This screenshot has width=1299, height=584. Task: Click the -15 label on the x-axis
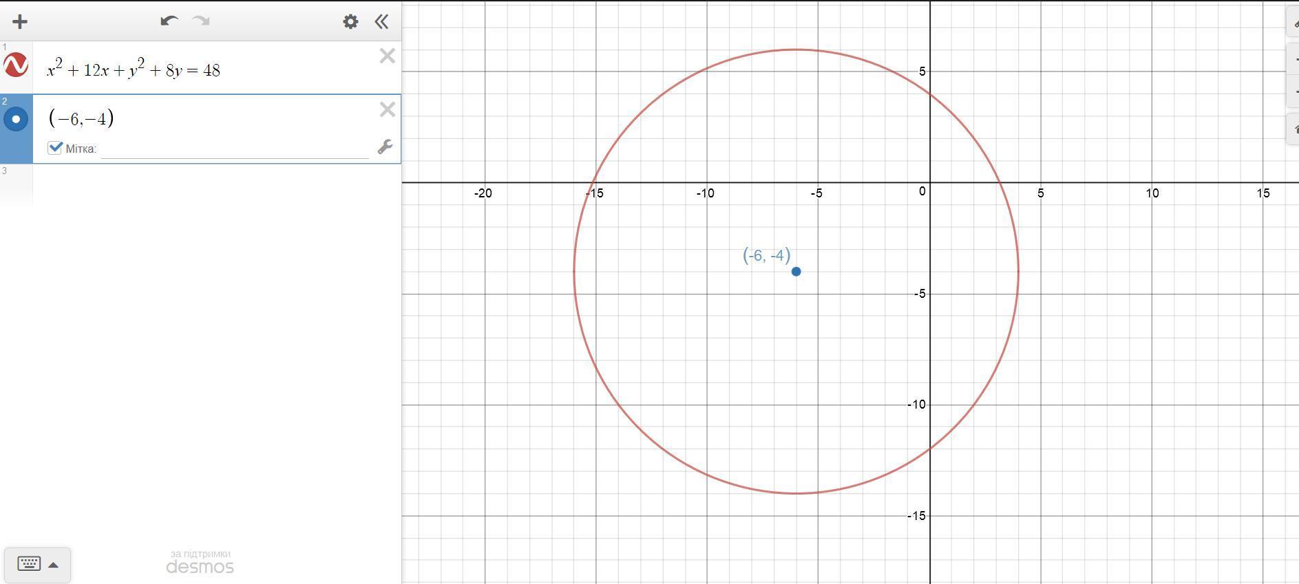[x=594, y=193]
